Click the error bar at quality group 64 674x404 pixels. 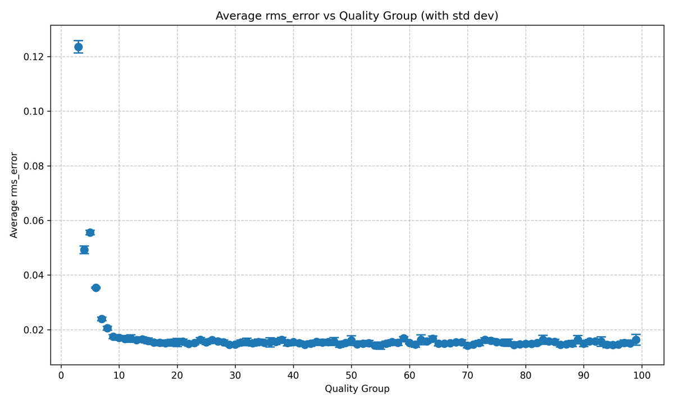point(432,337)
